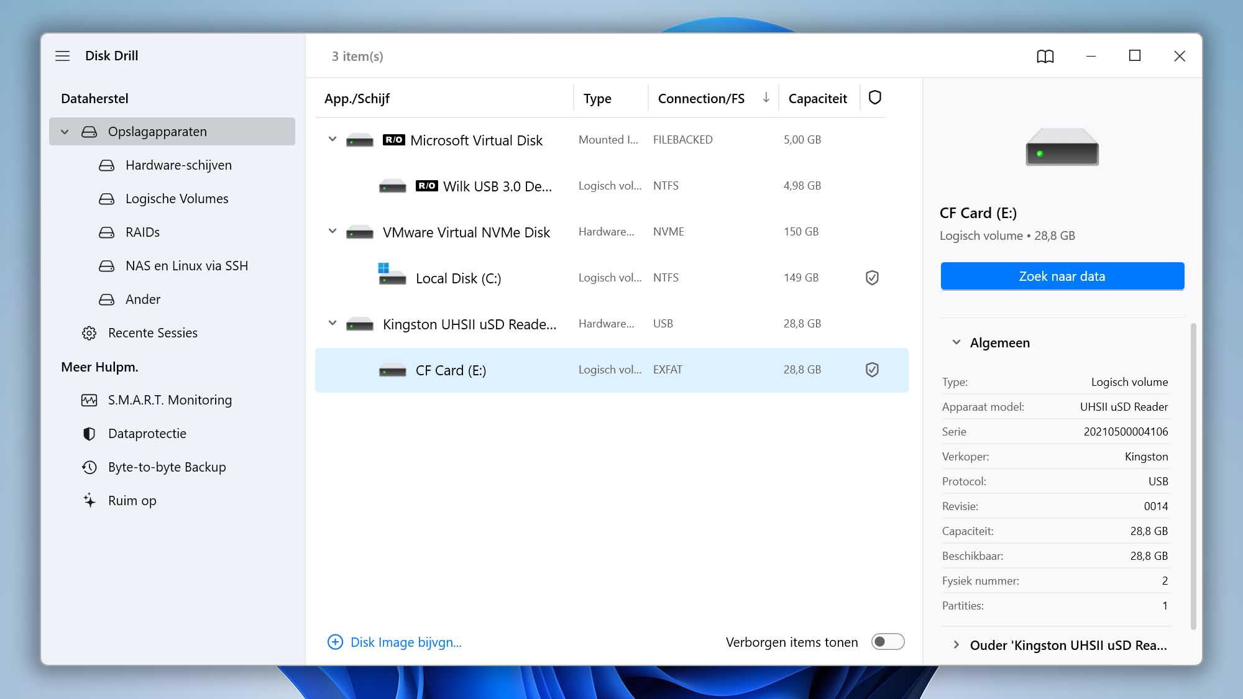Sort by Type column header
Screen dimensions: 1243x699
click(597, 99)
